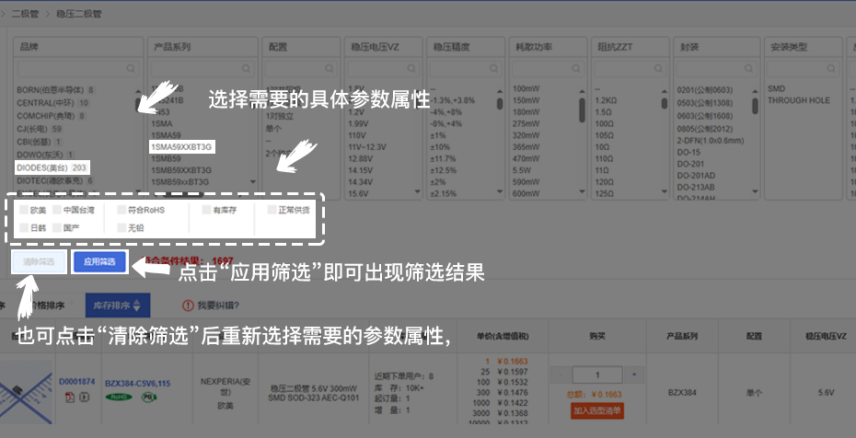Tick the 有库存 checkbox
This screenshot has height=438, width=856.
(x=206, y=210)
